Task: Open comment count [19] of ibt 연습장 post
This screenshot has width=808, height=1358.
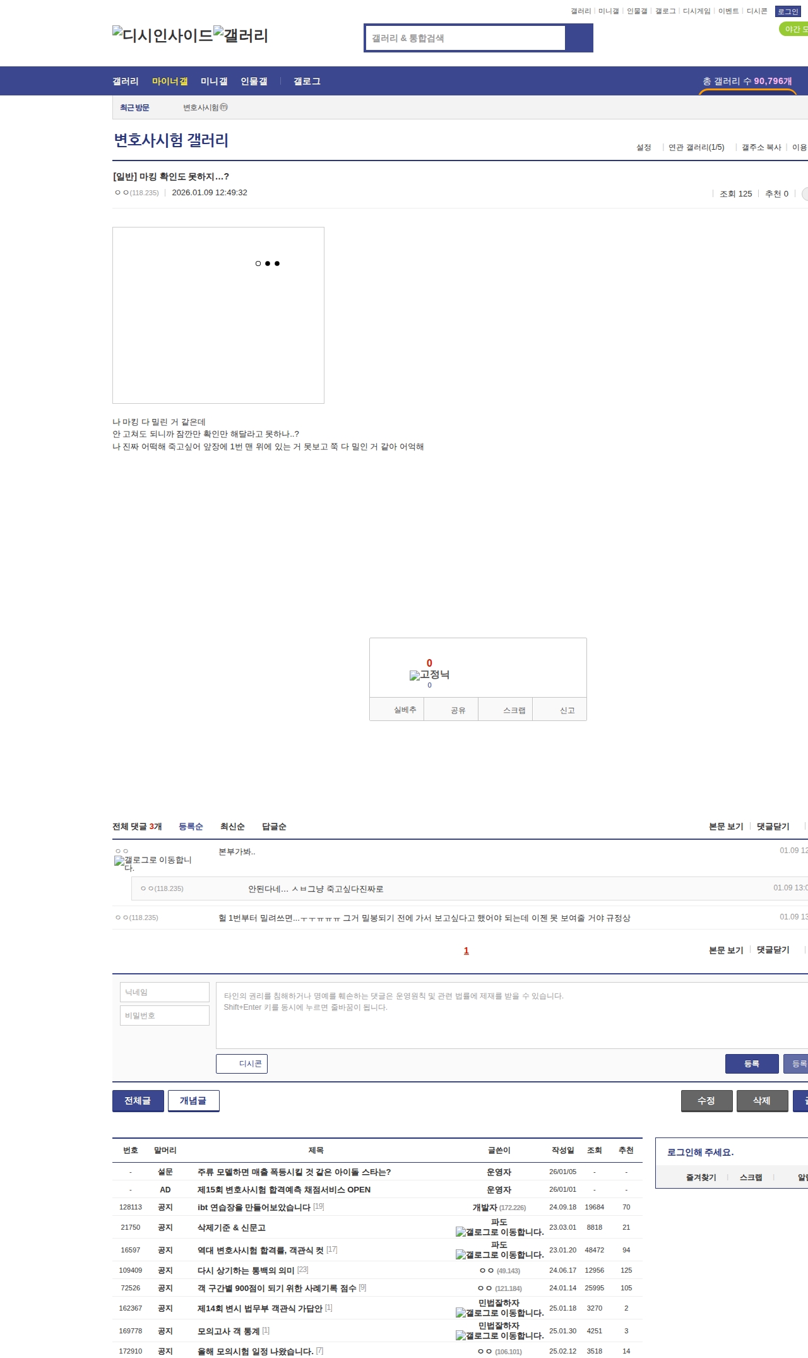Action: 319,1206
